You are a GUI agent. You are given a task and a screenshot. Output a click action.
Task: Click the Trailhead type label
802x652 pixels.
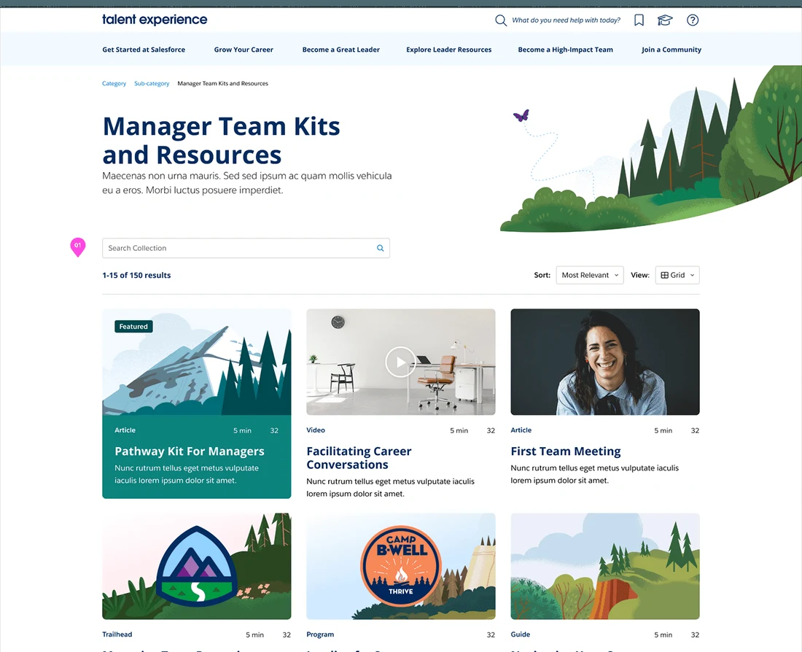click(x=117, y=634)
